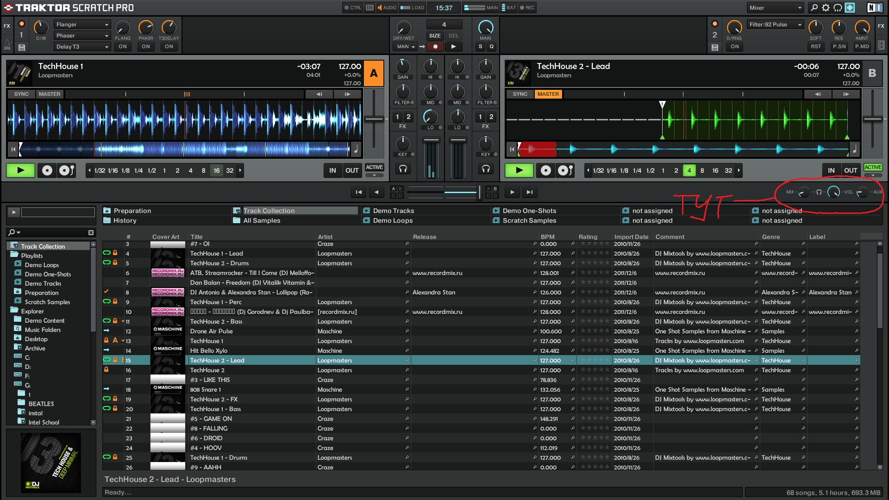The height and width of the screenshot is (500, 889).
Task: Click clear search X icon
Action: tap(91, 232)
